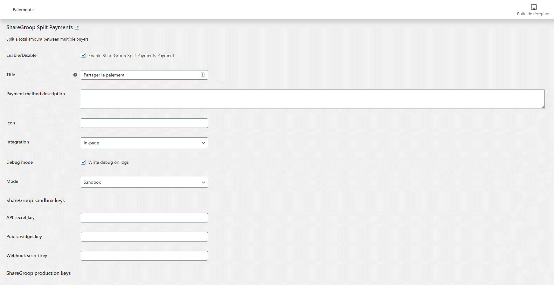Image resolution: width=554 pixels, height=285 pixels.
Task: Toggle the Write debug on logs checkbox
Action: point(83,162)
